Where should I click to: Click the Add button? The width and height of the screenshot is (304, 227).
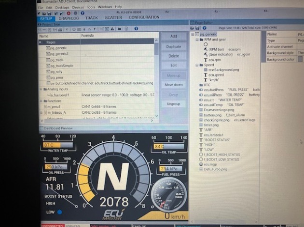click(x=174, y=36)
